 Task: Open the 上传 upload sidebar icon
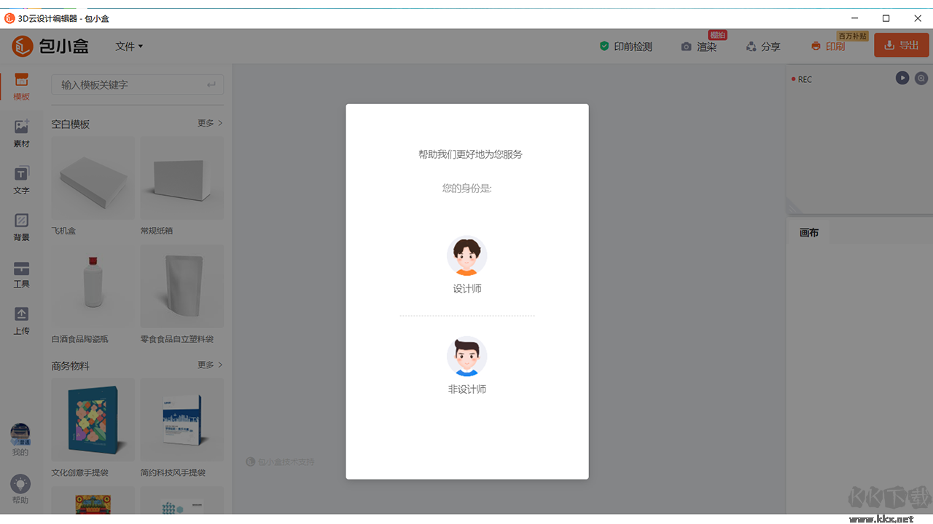[21, 320]
